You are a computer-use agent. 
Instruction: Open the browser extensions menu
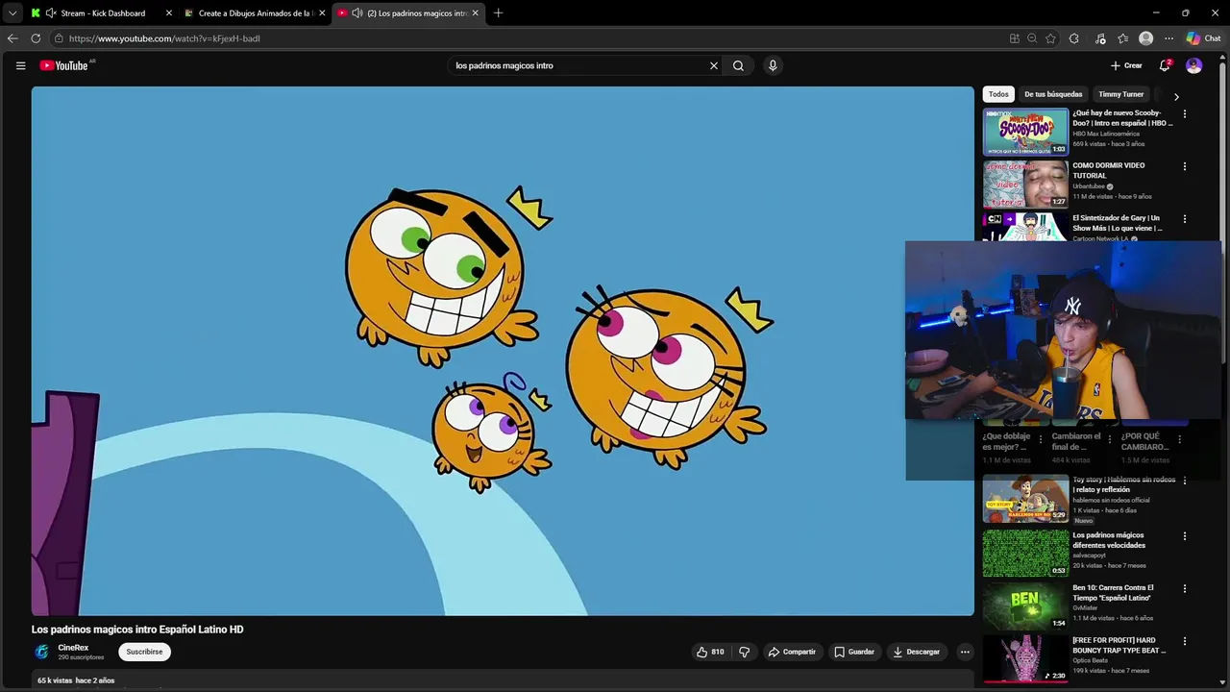1074,38
